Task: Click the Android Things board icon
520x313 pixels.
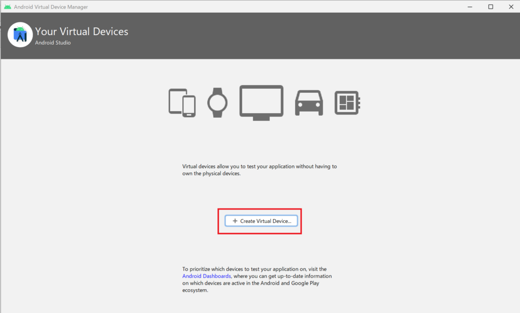Action: [x=347, y=102]
